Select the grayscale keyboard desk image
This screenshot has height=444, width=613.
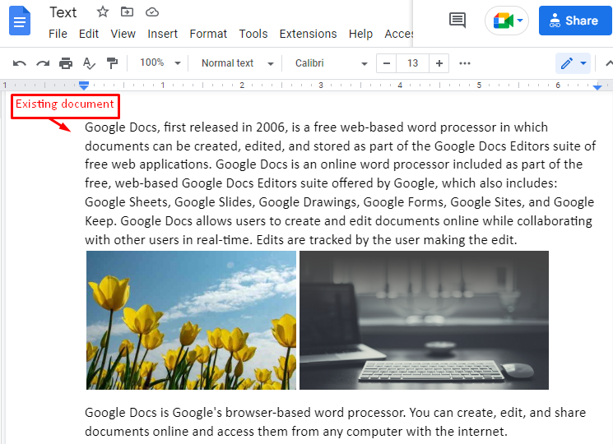tap(425, 320)
